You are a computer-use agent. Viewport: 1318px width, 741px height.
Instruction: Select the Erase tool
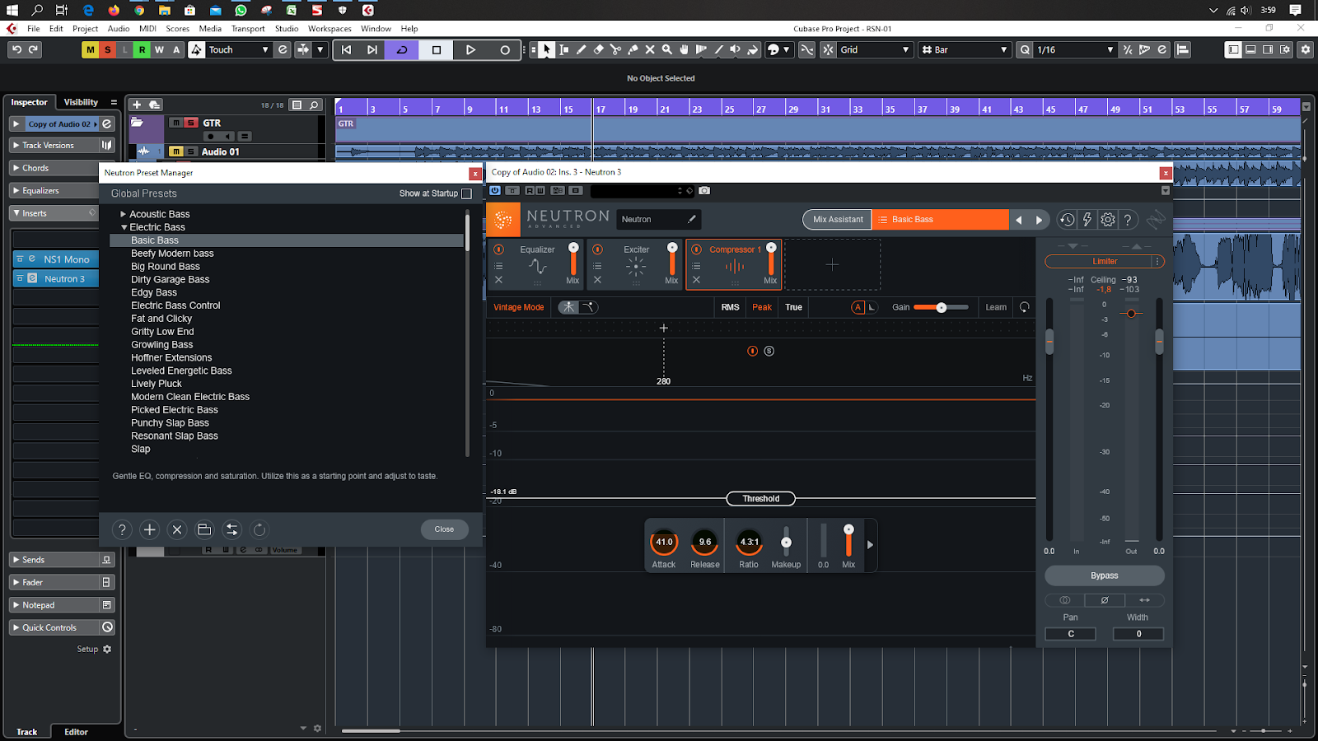click(x=599, y=49)
